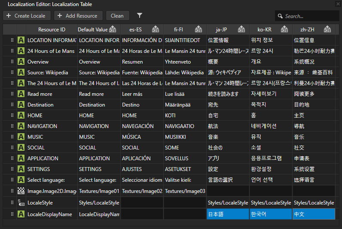Select the Resource ID column header
This screenshot has height=229, width=342.
pos(52,30)
